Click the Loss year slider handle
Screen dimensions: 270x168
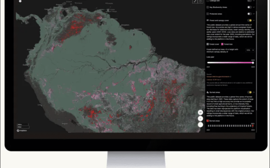[253, 63]
